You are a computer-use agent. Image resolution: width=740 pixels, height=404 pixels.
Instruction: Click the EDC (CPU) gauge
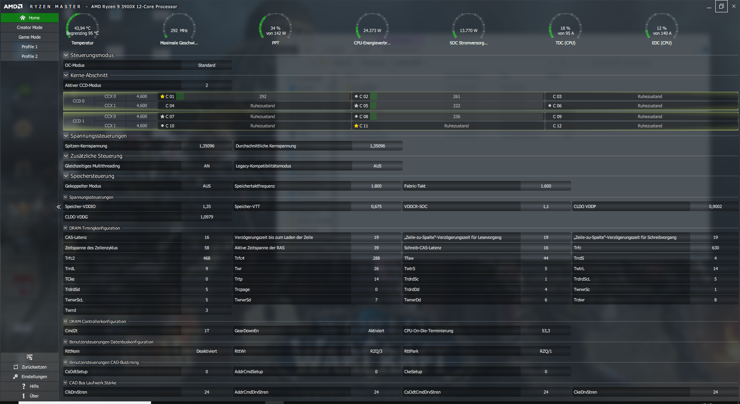pyautogui.click(x=662, y=29)
